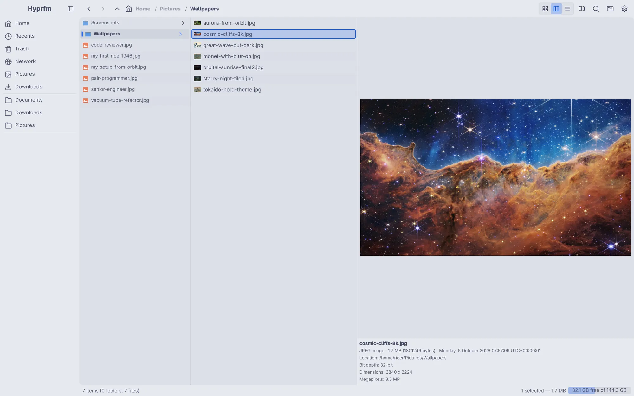634x396 pixels.
Task: Click the bookmarked Pictures folder icon
Action: (x=9, y=125)
